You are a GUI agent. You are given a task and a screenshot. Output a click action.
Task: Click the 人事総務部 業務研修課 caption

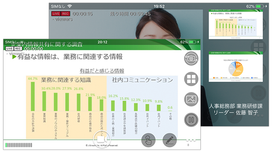pos(235,106)
